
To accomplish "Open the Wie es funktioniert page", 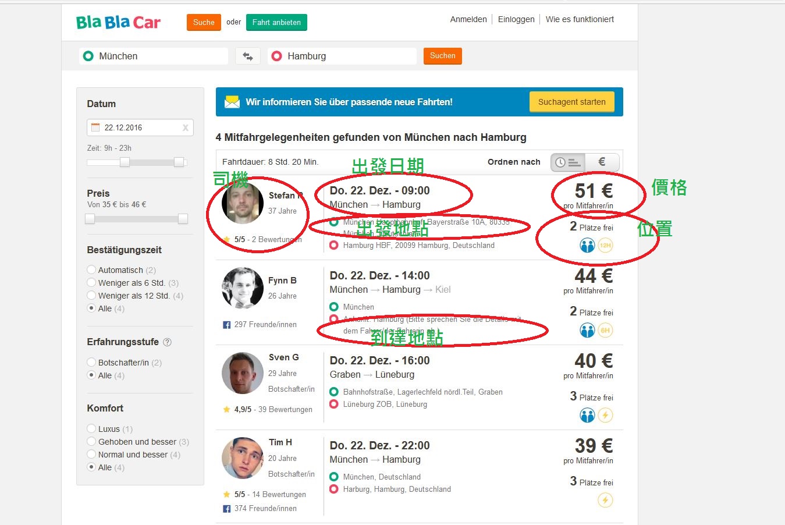I will [x=580, y=19].
